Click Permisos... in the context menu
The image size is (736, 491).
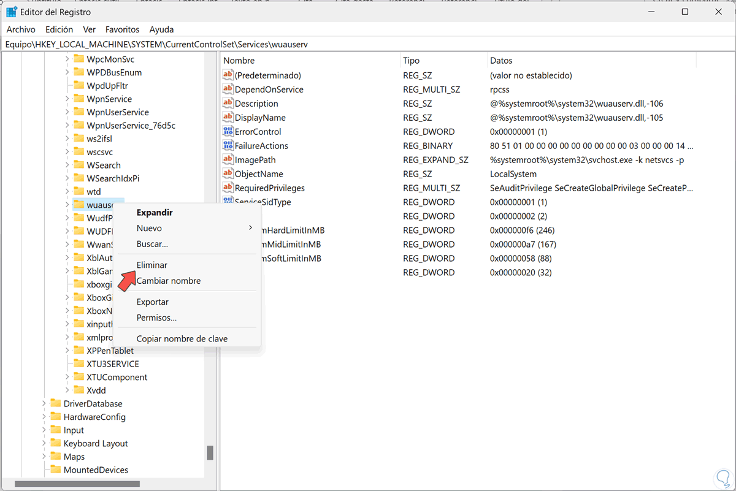(156, 318)
